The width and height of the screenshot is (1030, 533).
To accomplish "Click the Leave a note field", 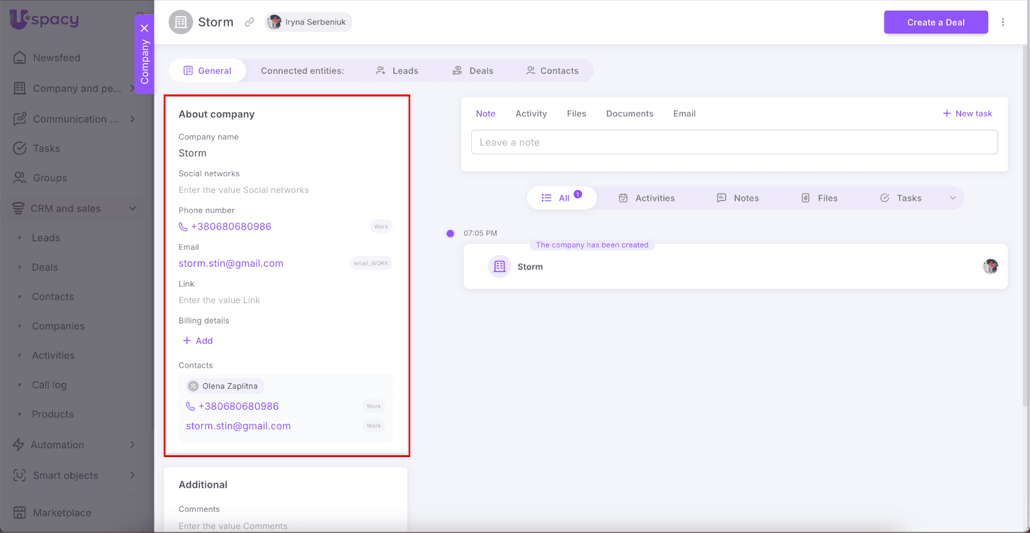I will (734, 142).
